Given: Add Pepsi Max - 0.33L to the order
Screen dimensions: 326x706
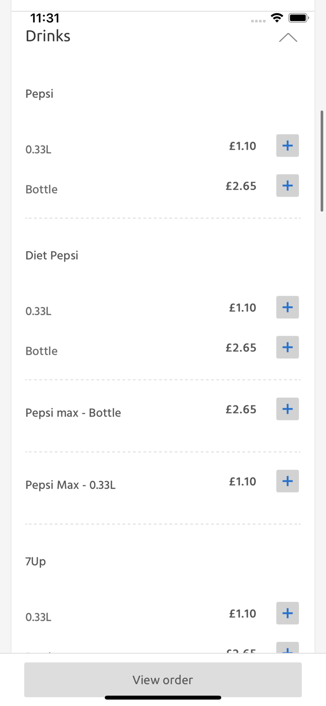Looking at the screenshot, I should [287, 481].
